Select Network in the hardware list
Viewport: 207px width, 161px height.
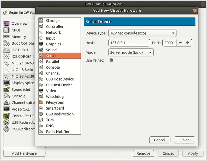(60, 32)
